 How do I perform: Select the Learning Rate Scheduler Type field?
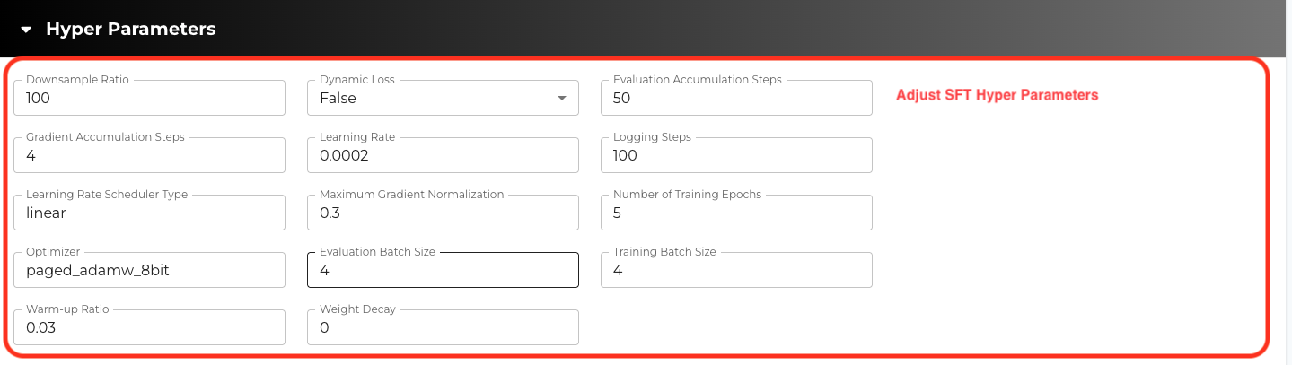point(150,213)
